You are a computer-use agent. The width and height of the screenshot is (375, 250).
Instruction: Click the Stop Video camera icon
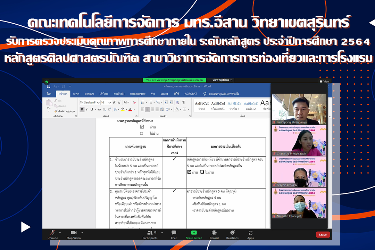(74, 233)
